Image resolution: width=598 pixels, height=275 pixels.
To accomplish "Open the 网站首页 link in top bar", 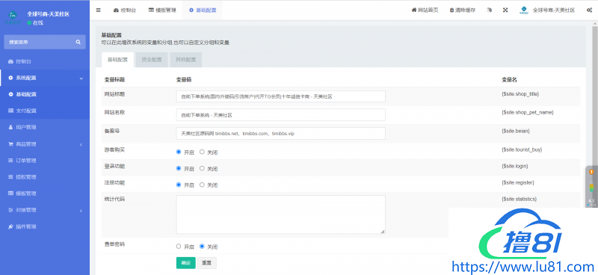I will point(425,10).
